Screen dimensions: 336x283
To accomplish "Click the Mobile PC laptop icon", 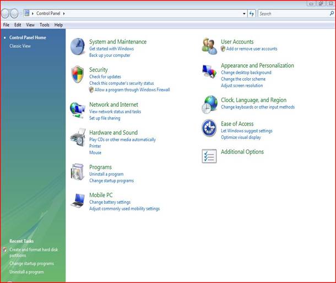I will click(x=78, y=200).
